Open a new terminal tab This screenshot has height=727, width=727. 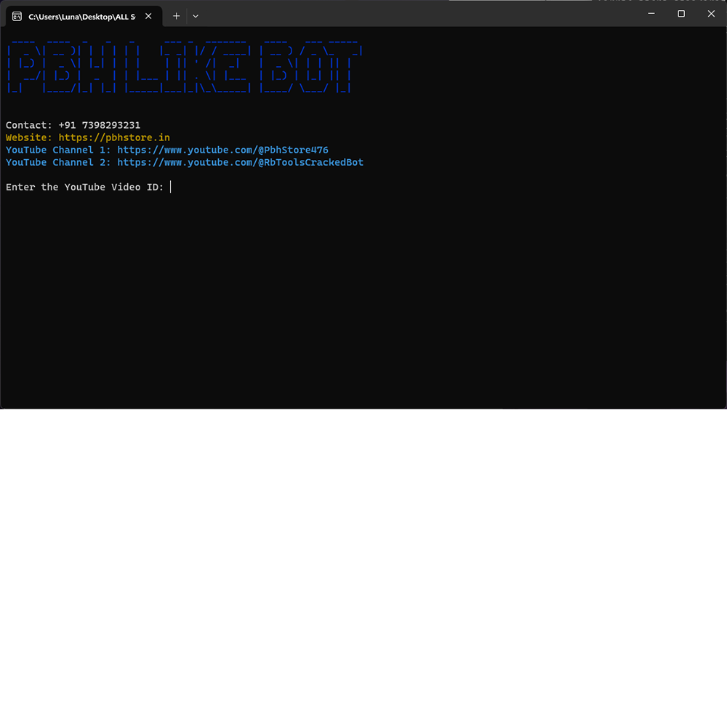click(x=176, y=16)
